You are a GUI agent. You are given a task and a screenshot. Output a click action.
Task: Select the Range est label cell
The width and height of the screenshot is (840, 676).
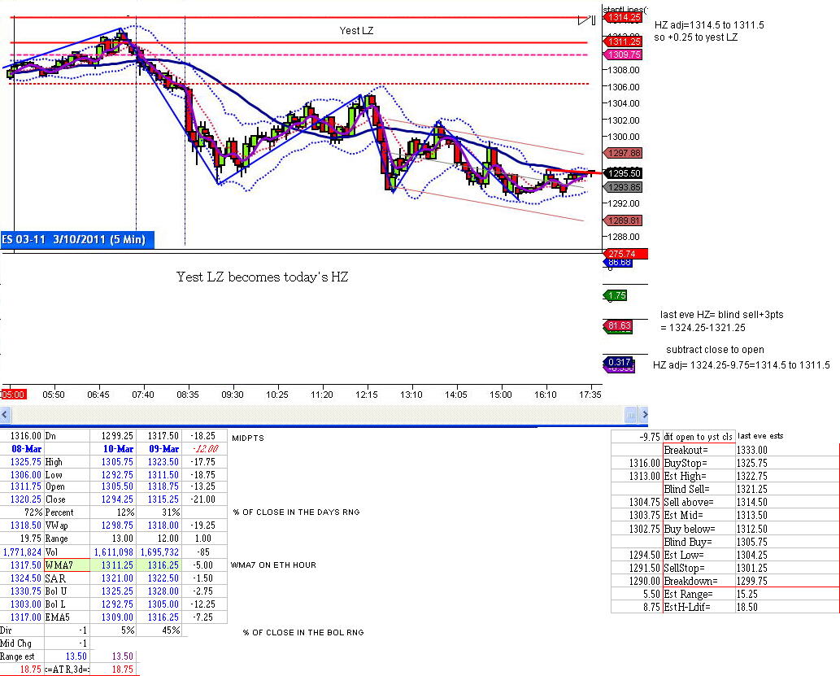click(22, 656)
